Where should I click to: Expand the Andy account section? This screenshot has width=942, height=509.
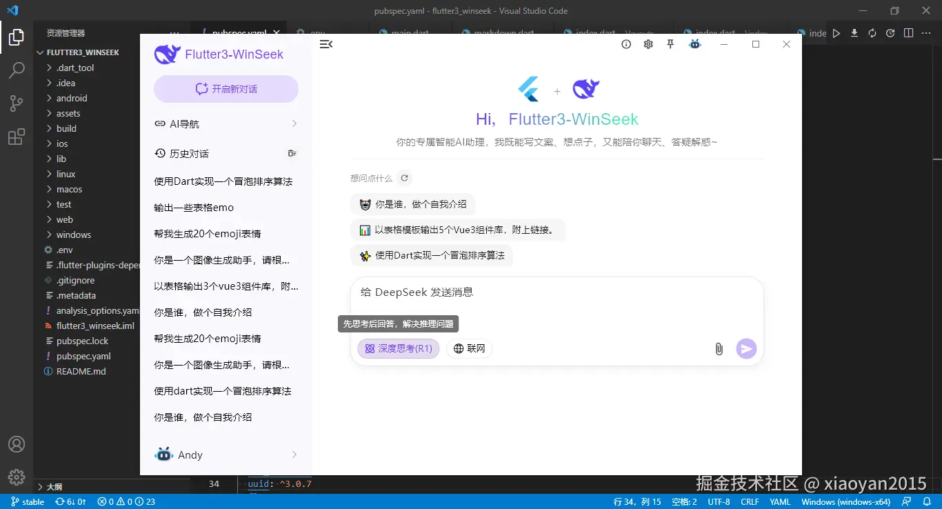226,455
